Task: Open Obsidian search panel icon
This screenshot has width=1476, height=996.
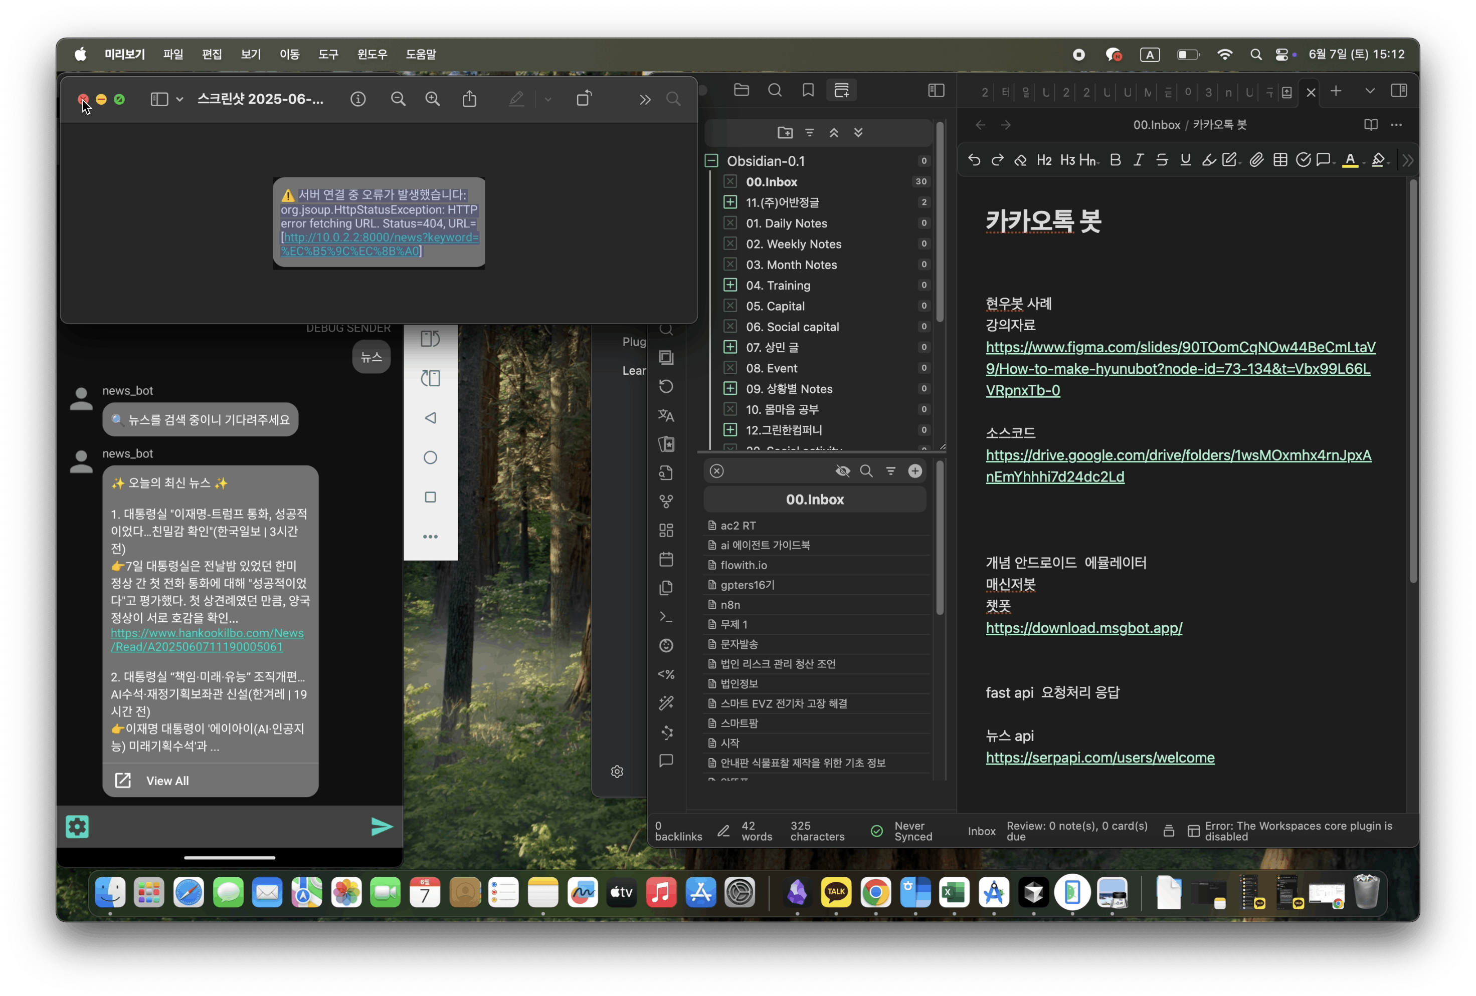Action: pyautogui.click(x=775, y=90)
